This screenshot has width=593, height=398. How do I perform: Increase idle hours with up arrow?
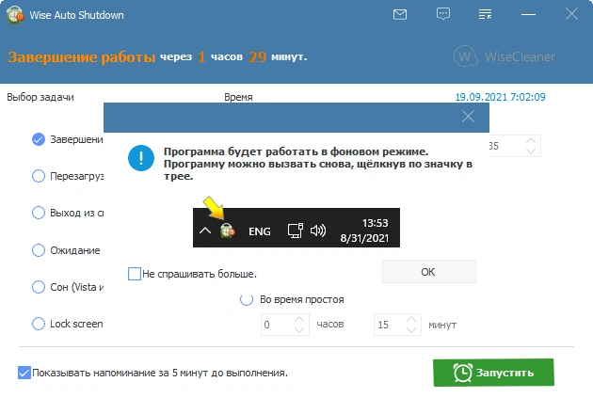pos(299,319)
